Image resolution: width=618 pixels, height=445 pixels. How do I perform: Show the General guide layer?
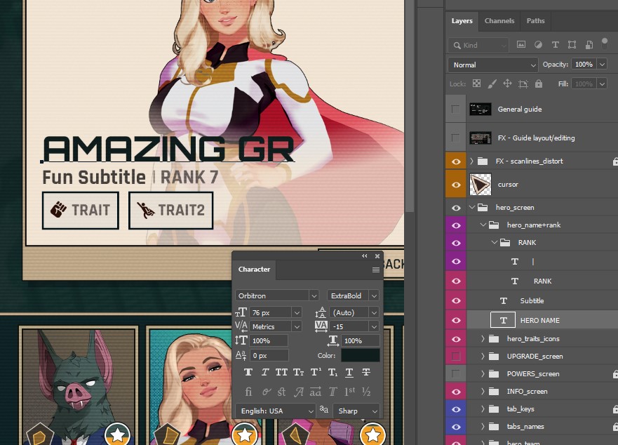455,109
